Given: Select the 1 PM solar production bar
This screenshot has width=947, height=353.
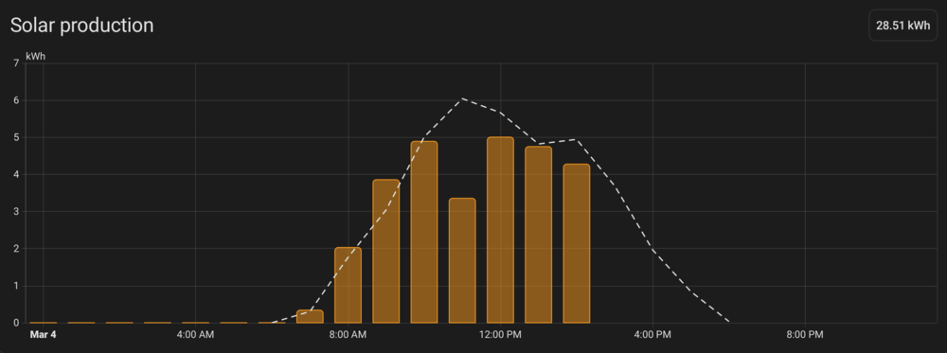Looking at the screenshot, I should tap(538, 235).
